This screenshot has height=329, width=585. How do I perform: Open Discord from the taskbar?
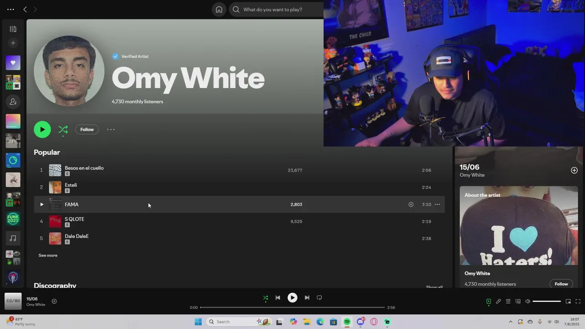361,322
